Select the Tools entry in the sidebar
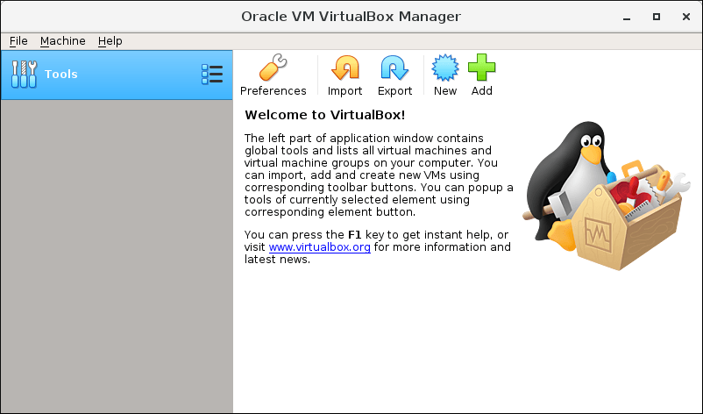This screenshot has width=703, height=414. [117, 75]
